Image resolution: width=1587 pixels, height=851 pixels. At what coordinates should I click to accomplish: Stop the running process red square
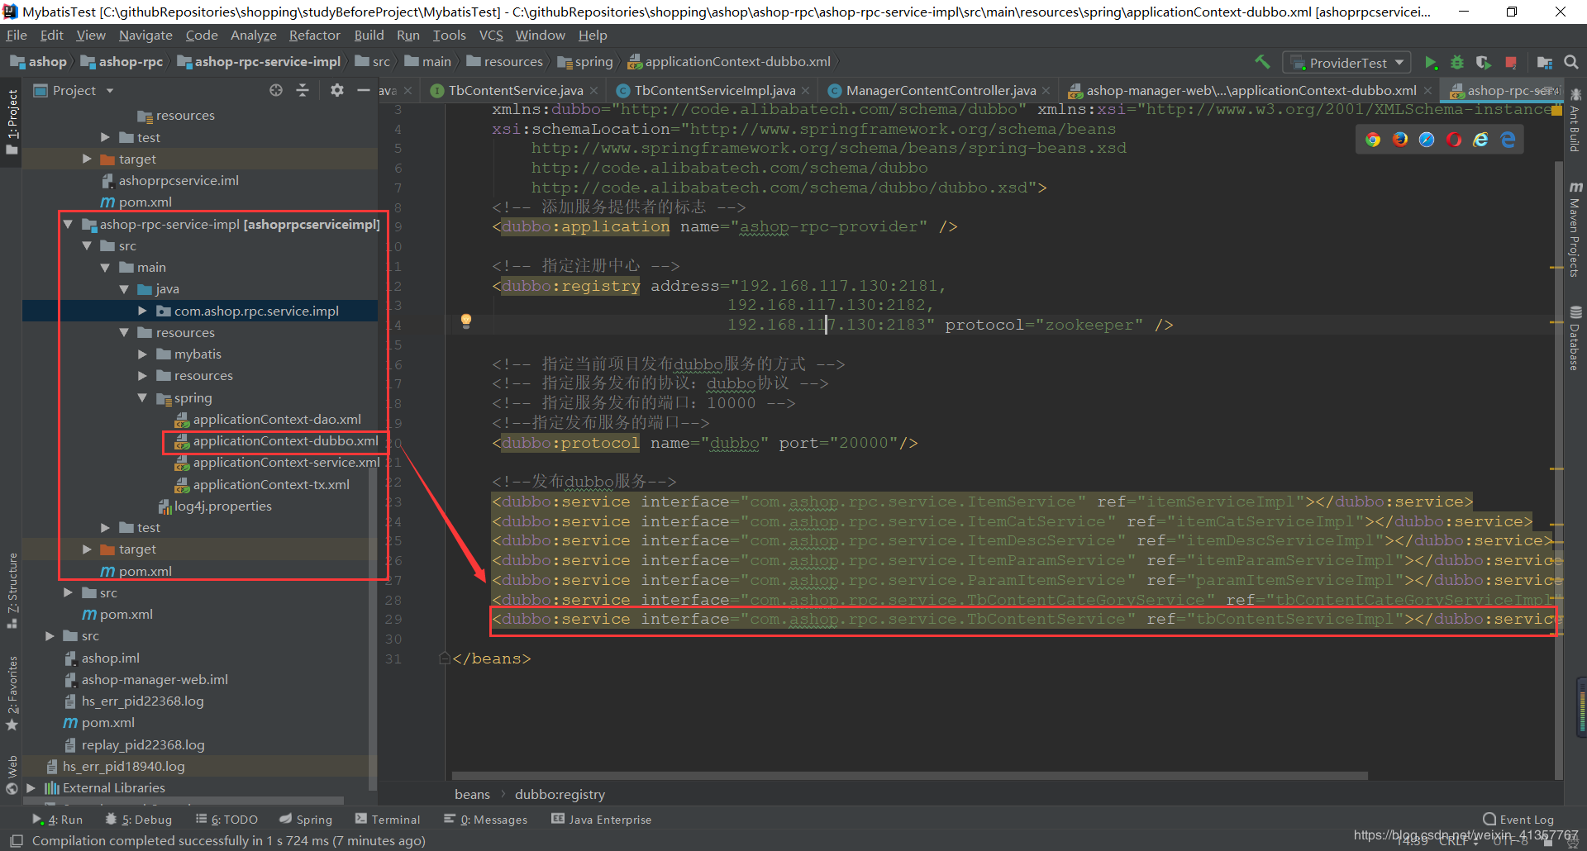pos(1511,63)
